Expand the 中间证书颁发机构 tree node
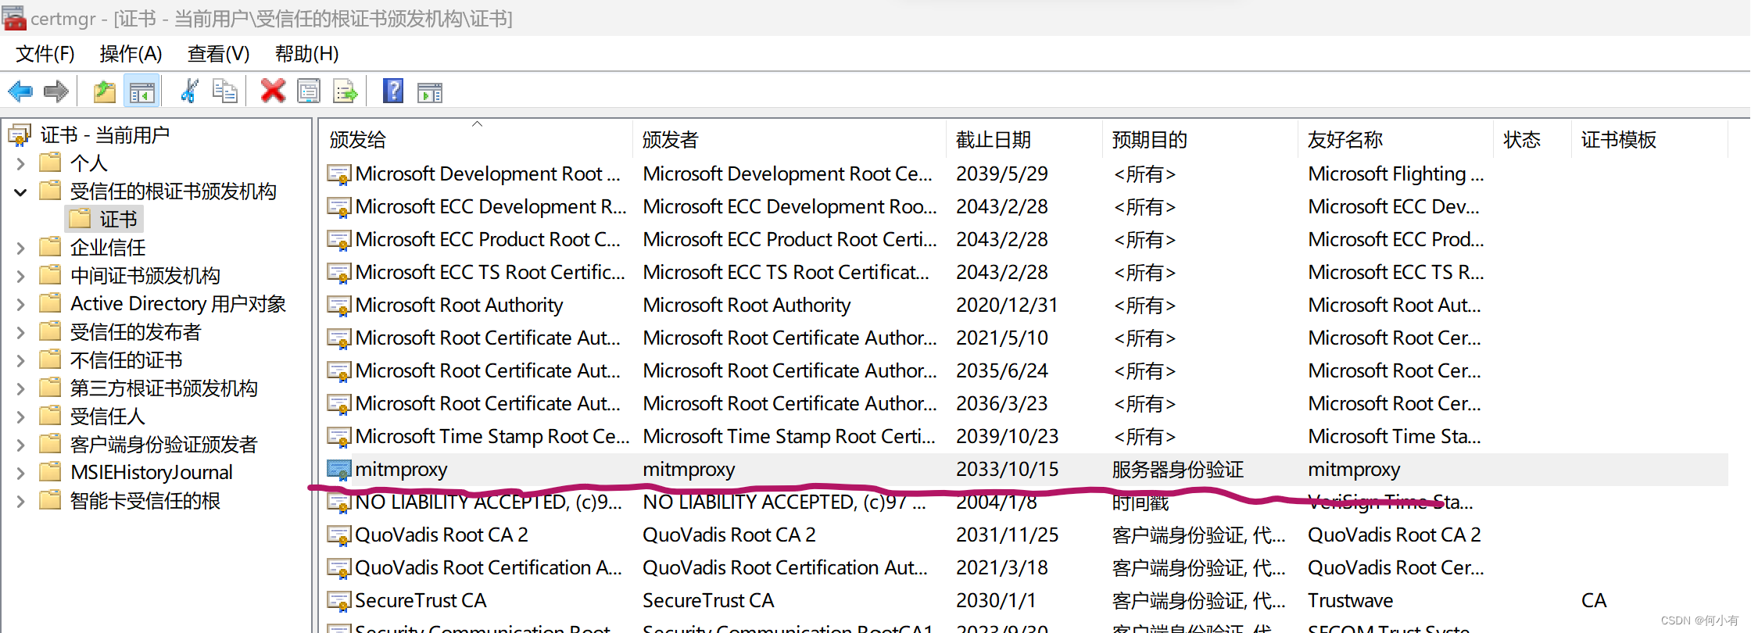 coord(21,276)
